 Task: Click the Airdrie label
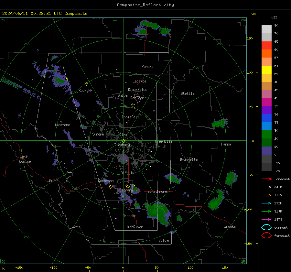[127, 173]
